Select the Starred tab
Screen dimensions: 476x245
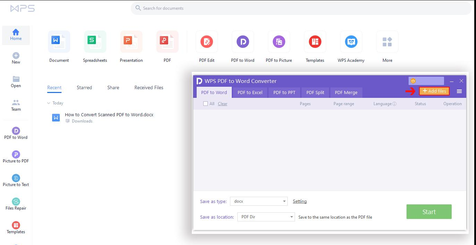pyautogui.click(x=84, y=88)
